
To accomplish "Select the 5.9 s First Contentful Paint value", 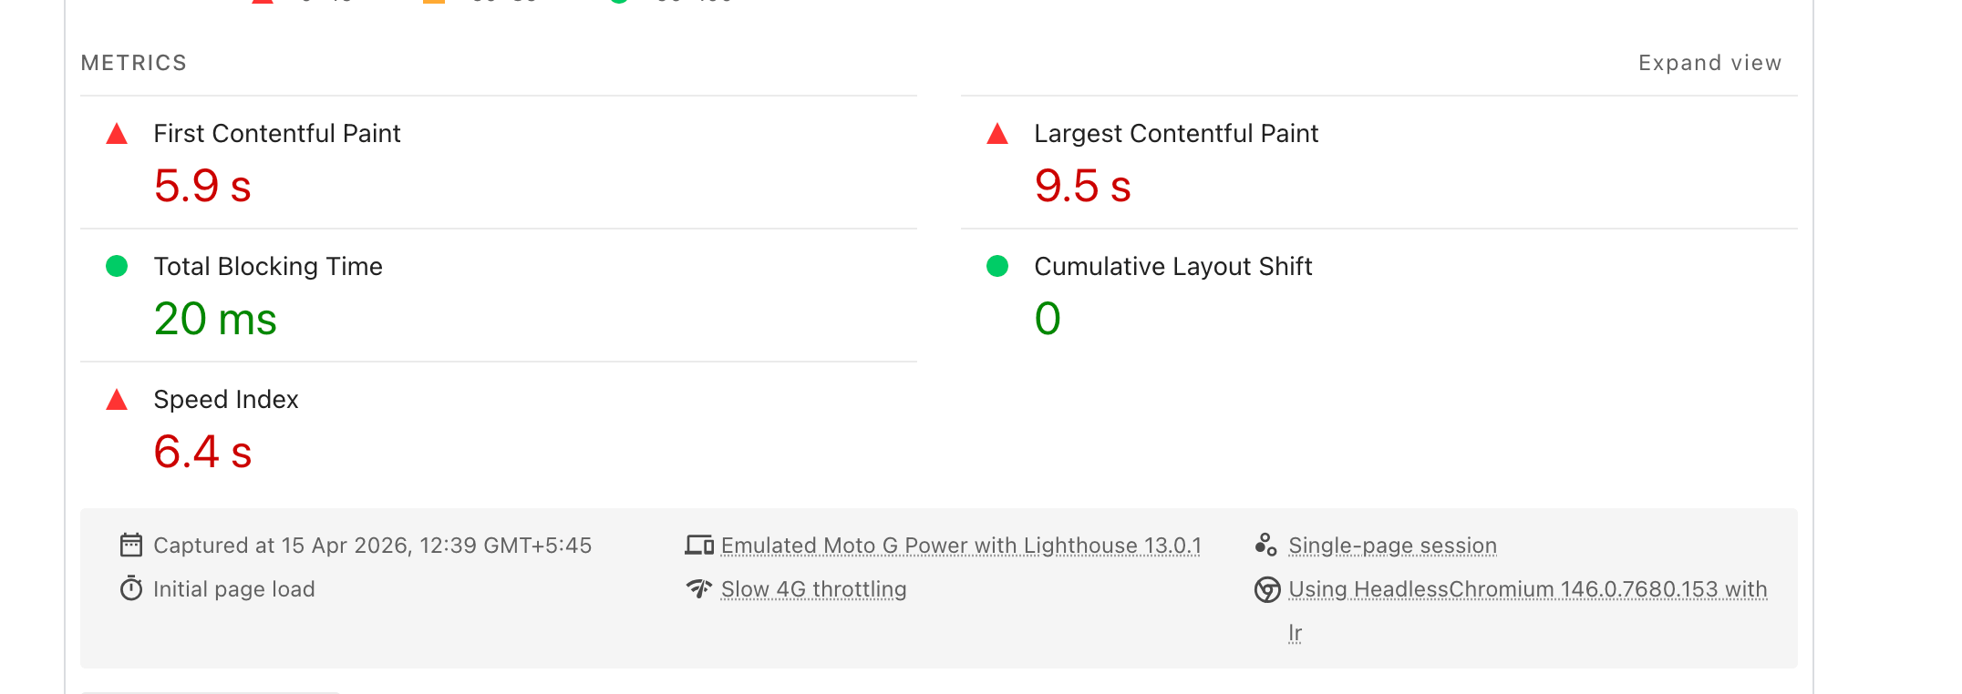I will [x=202, y=187].
